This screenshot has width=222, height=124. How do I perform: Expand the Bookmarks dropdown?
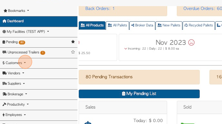tap(16, 11)
